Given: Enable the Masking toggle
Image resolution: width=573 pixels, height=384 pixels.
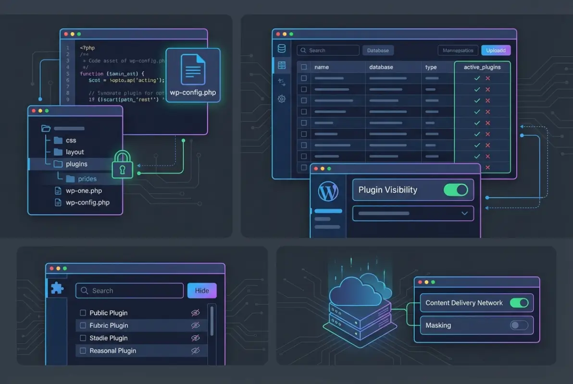Looking at the screenshot, I should (x=519, y=325).
